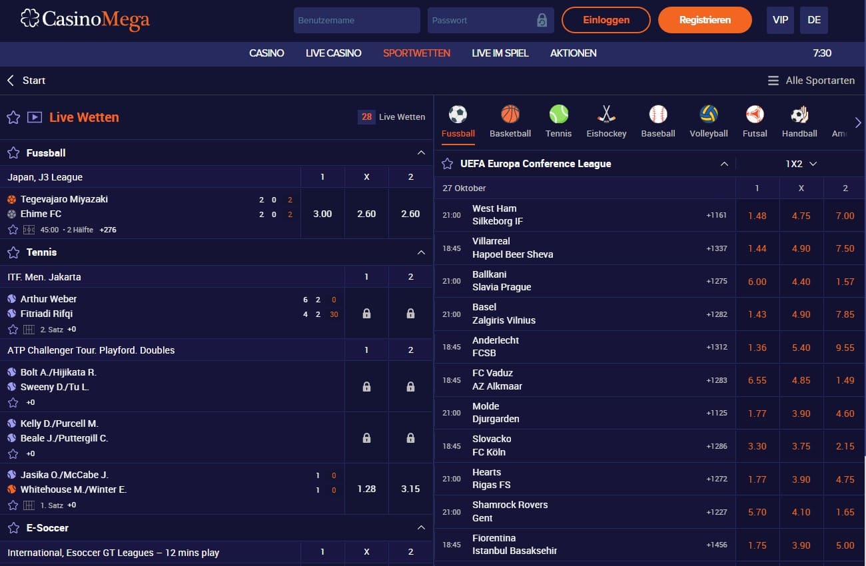Favorite the Bolt A./Hijikata R. doubles match
This screenshot has height=566, width=866.
(13, 402)
